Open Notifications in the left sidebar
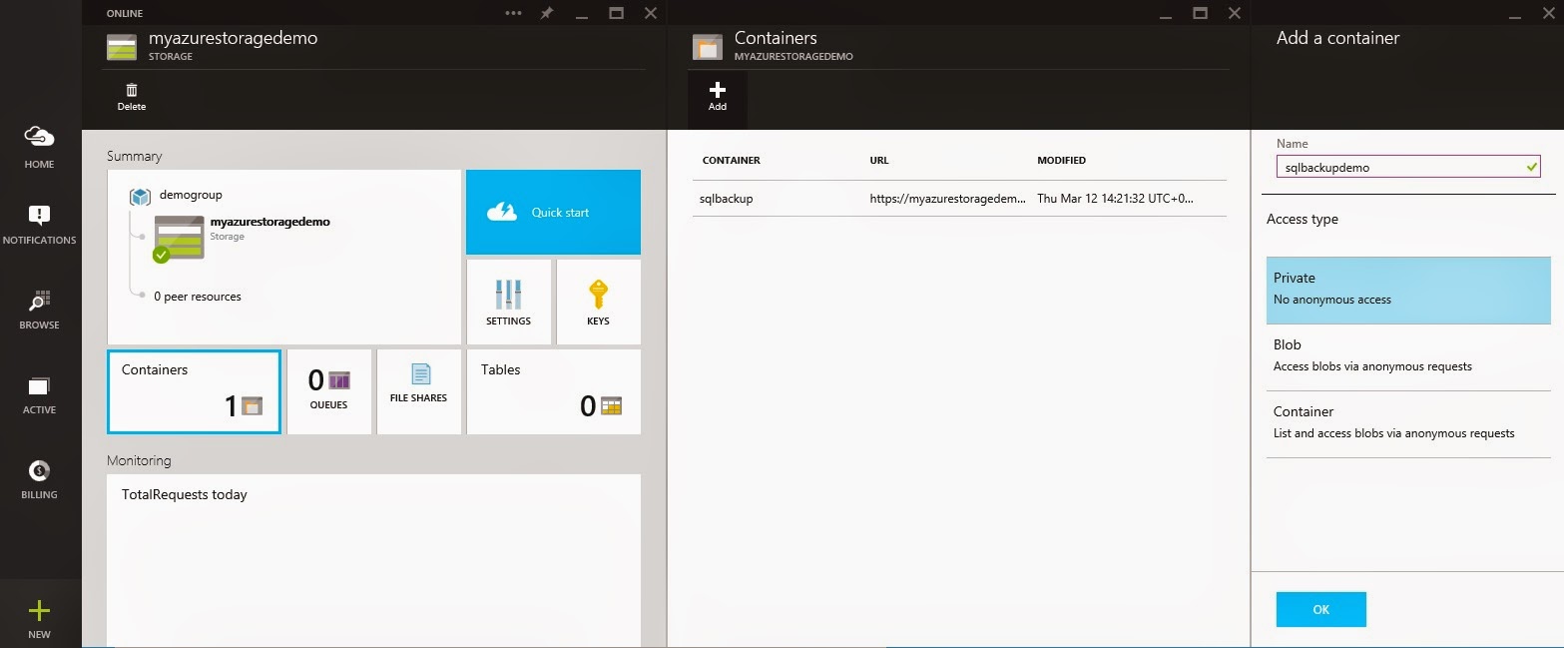Screen dimensions: 1564x648 39,226
